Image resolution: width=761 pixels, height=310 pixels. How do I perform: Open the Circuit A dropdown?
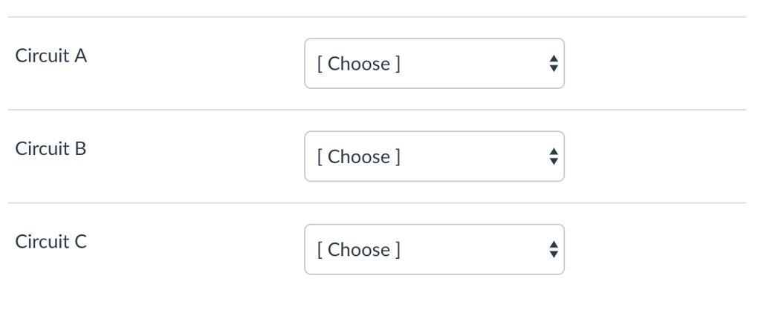(x=434, y=64)
